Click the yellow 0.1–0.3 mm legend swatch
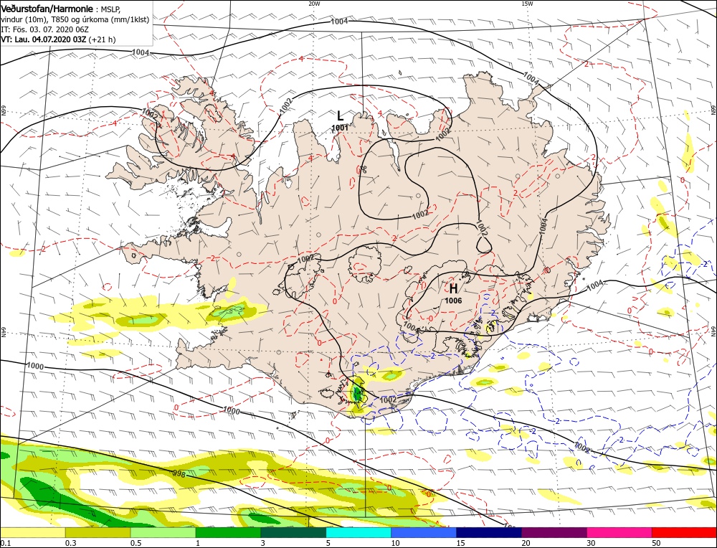This screenshot has width=717, height=548. tap(33, 532)
